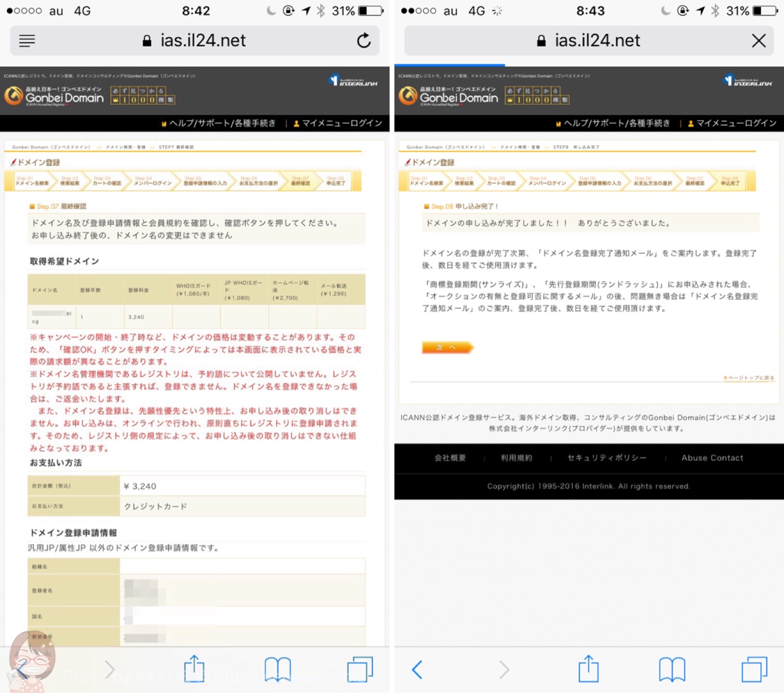Open tab switcher in left phone's toolbar
Viewport: 784px width, 693px height.
click(x=360, y=669)
